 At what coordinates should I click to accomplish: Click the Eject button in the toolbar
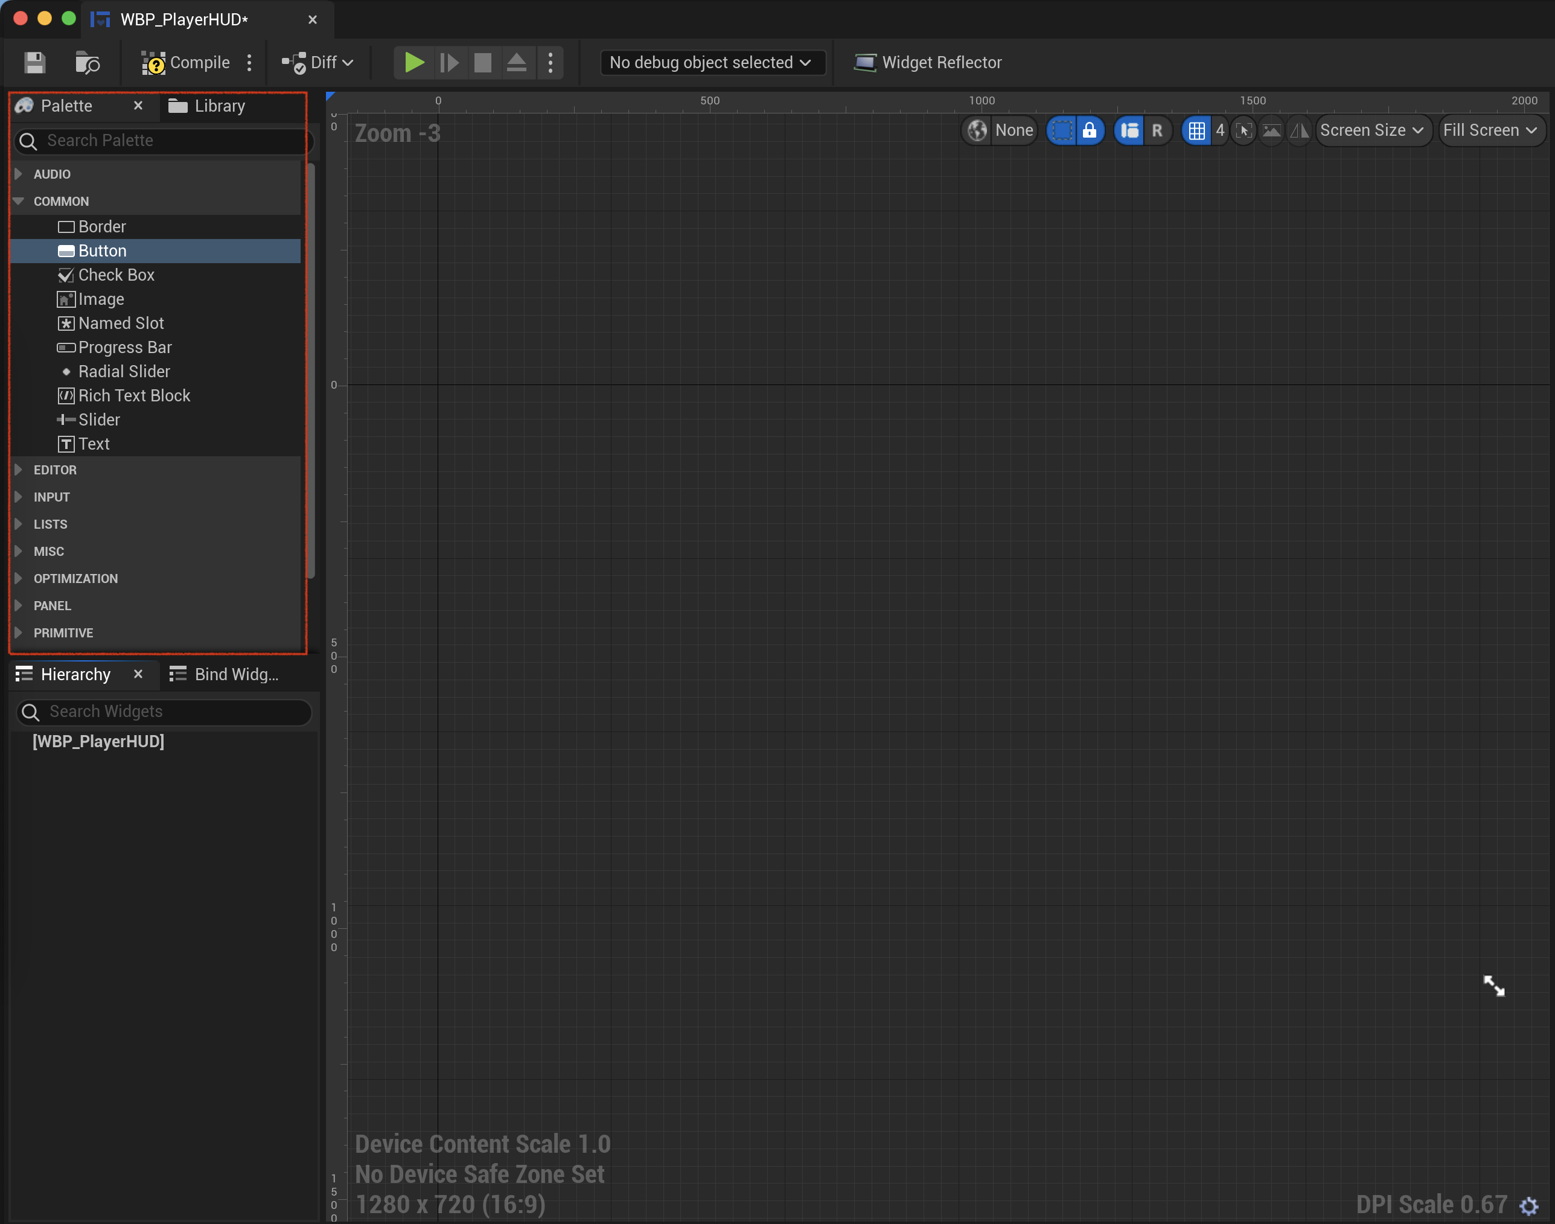tap(517, 62)
